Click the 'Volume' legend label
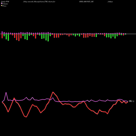The image size is (136, 136). (x=5, y=4)
